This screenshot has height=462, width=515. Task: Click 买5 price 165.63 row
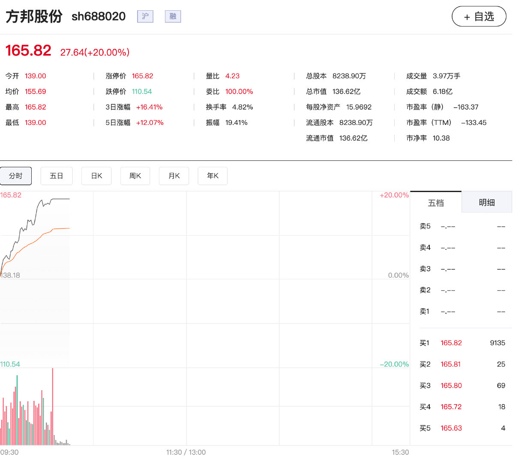pos(462,428)
